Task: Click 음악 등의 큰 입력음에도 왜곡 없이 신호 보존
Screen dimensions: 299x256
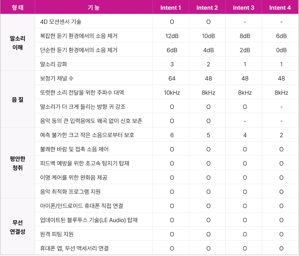Action: click(91, 121)
